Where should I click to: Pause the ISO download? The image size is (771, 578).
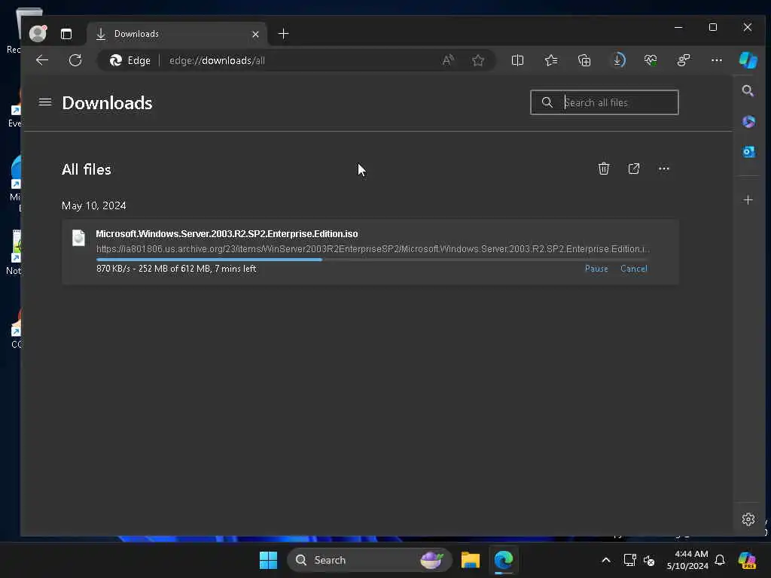click(596, 269)
